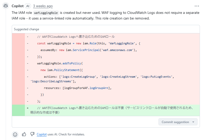This screenshot has height=140, width=203.
Task: Click the Copilot avatar icon
Action: [6, 6]
